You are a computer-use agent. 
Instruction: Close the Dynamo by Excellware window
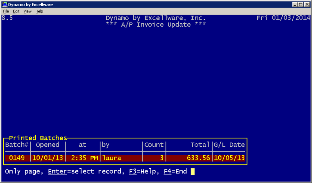(307, 4)
